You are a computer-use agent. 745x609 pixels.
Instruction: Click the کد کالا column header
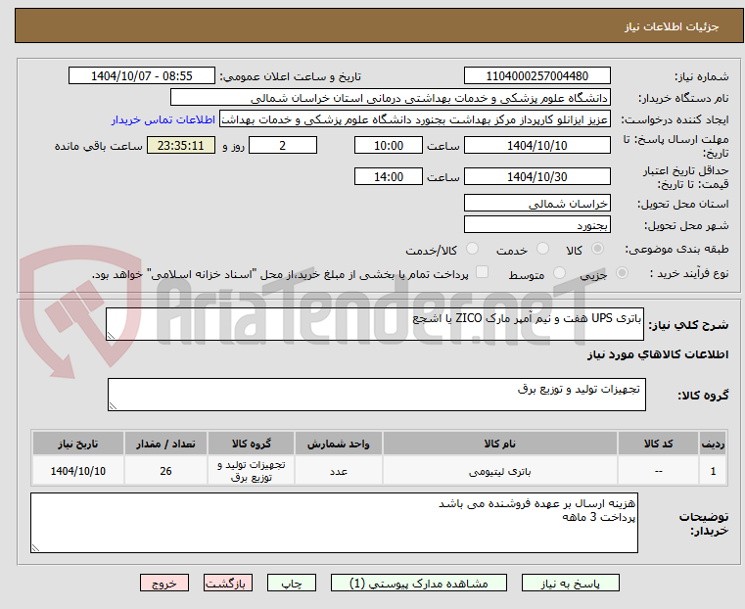click(658, 444)
